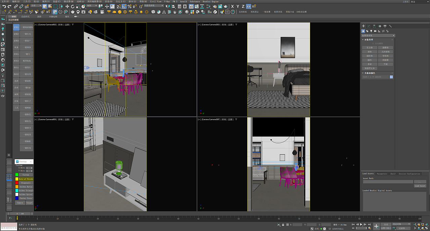Open the 修改器(M) menu
Screen dimensions: 430x231
pyautogui.click(x=69, y=1)
